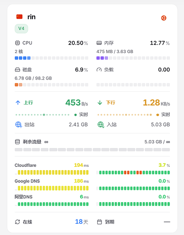Screen dimensions: 184x235
Task: Click the remaining traffic progress bar
Action: tap(92, 149)
